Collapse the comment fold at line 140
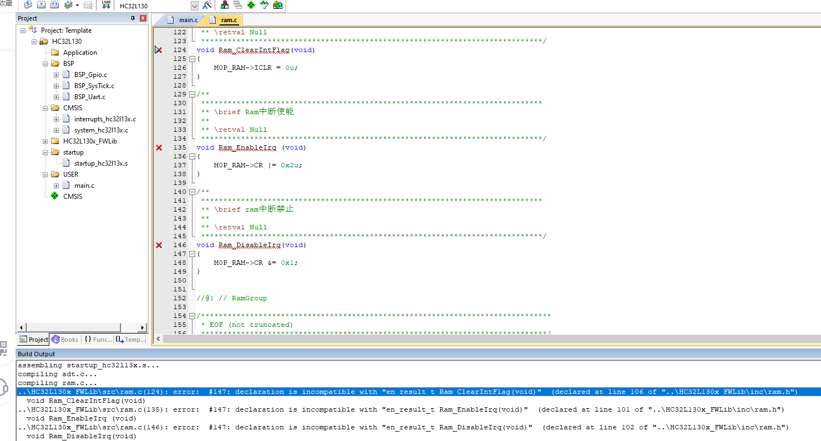Viewport: 821px width, 441px height. [192, 192]
